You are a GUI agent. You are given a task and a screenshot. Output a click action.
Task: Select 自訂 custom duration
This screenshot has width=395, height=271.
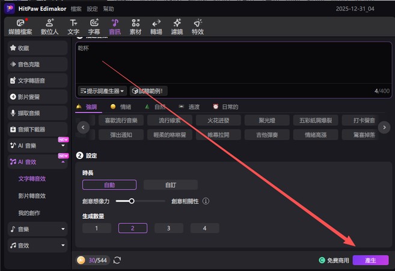[x=171, y=185]
